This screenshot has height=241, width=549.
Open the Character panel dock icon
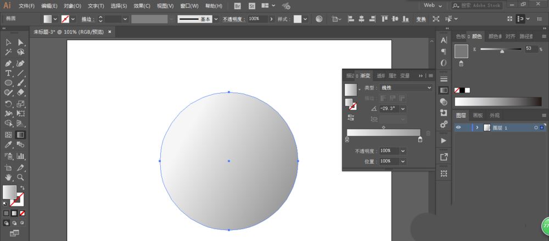444,40
